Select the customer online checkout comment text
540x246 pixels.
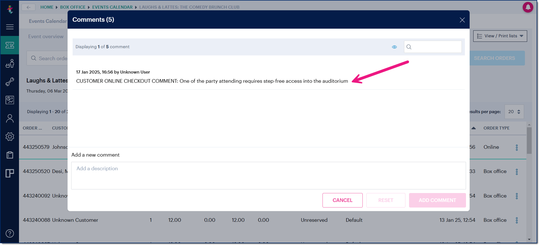click(212, 81)
